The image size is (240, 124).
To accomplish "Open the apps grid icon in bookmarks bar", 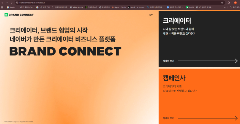I will click(x=2, y=7).
